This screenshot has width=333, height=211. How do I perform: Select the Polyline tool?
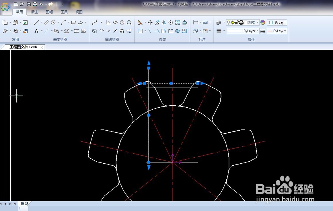(x=80, y=22)
